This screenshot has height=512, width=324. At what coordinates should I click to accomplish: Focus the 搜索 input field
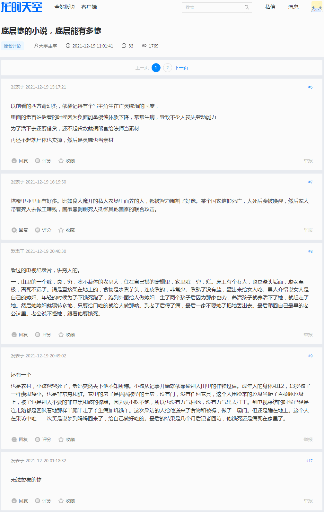point(212,7)
